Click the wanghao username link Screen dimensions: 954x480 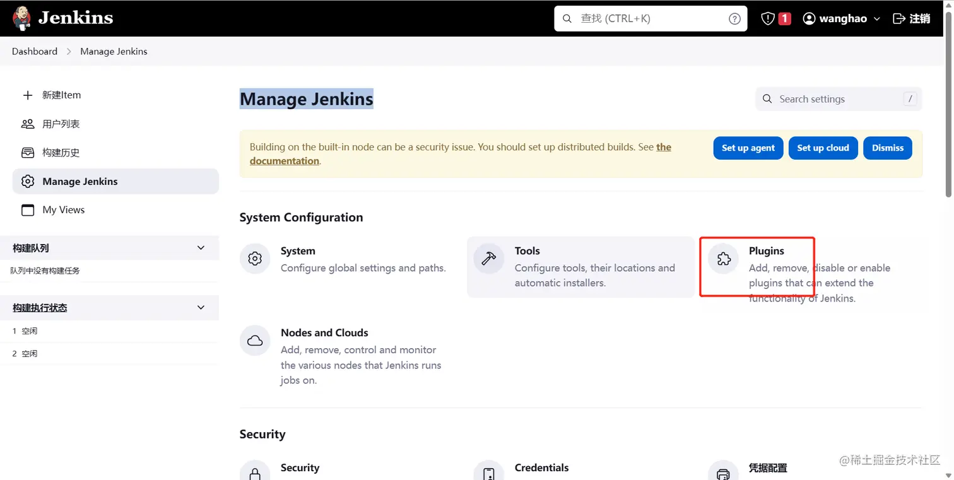843,19
